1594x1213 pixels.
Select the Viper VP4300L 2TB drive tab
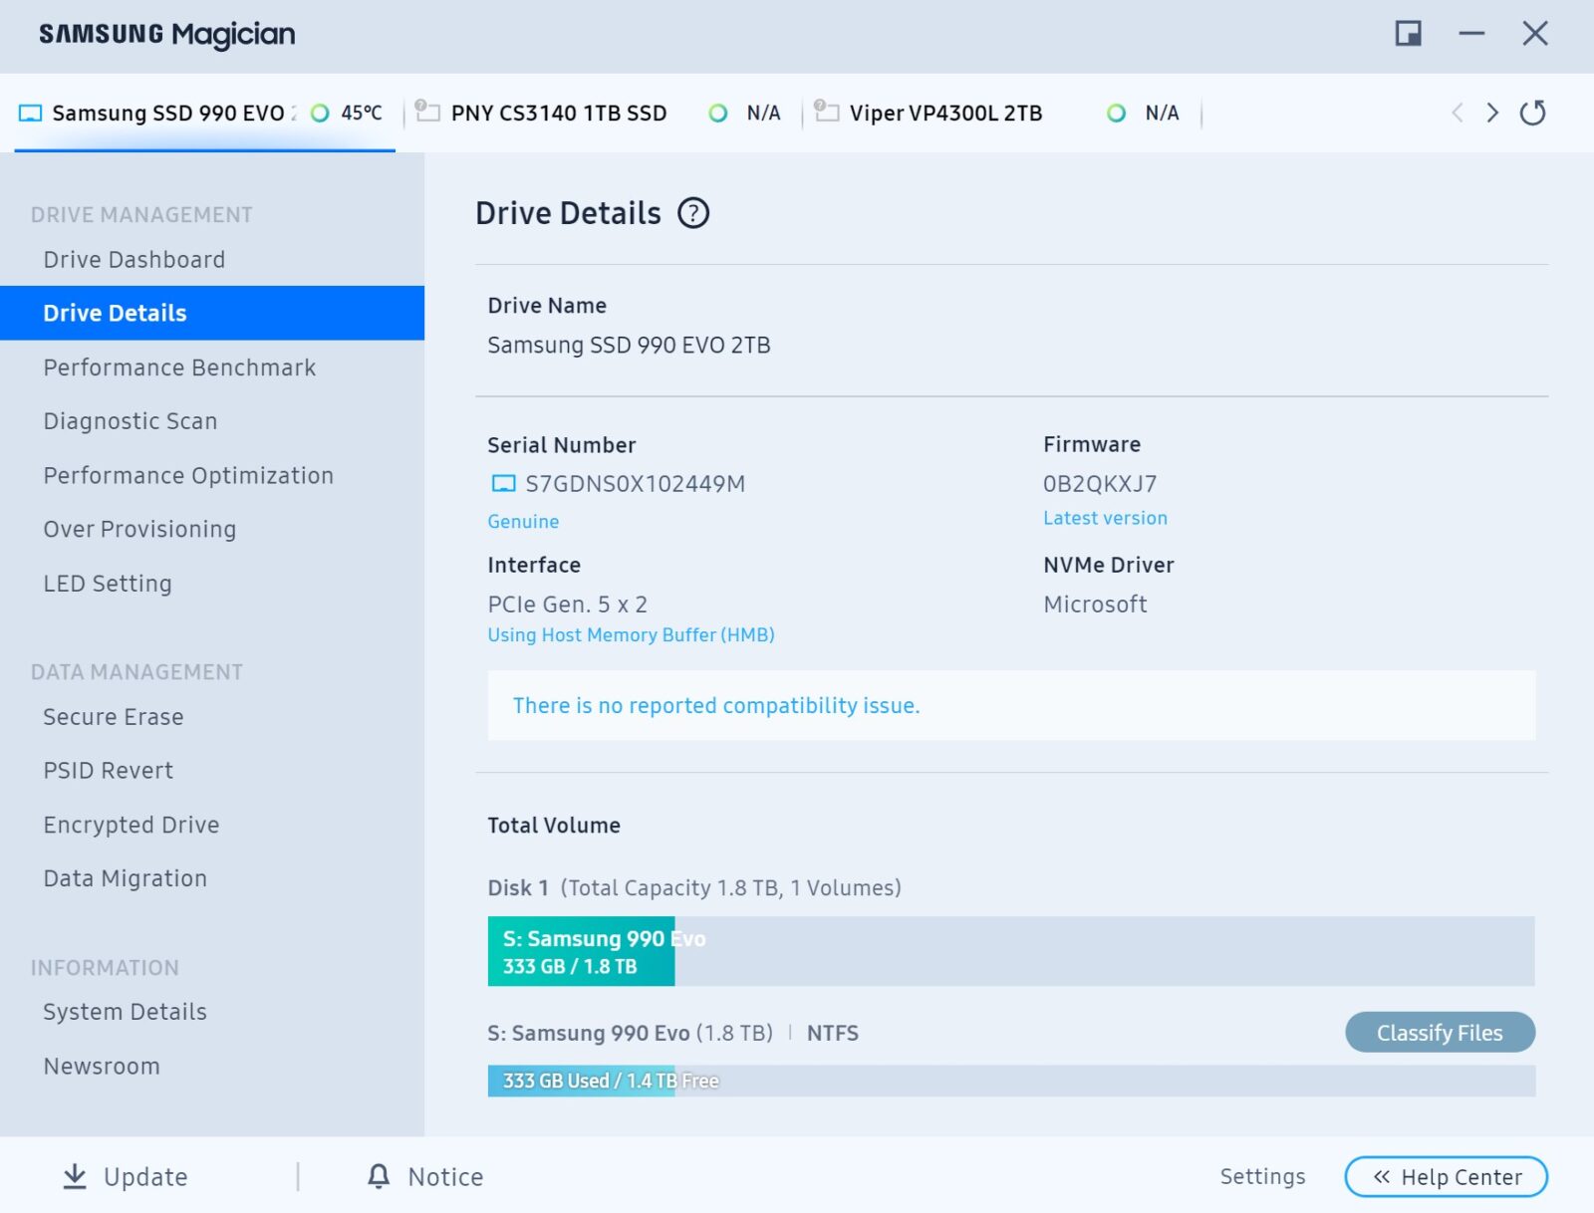click(x=944, y=114)
